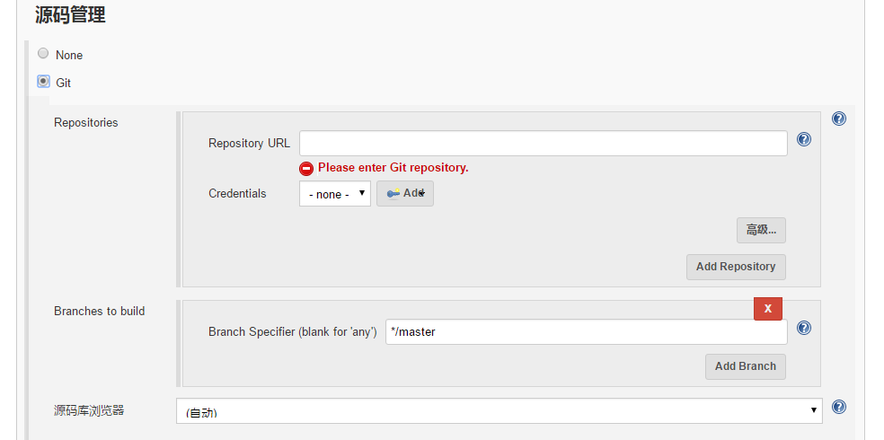Click the 高级... advanced button
Viewport: 884px width, 440px height.
(x=761, y=230)
